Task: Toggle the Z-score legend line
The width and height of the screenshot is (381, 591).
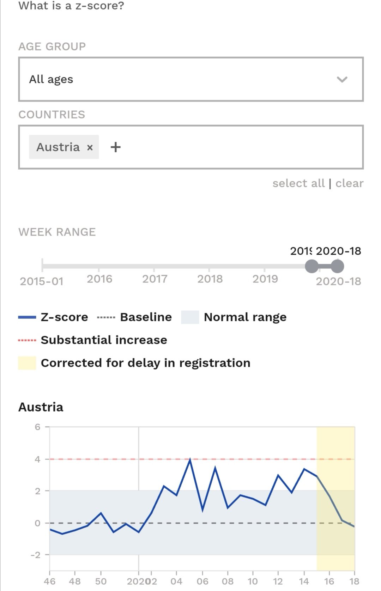Action: click(x=27, y=317)
